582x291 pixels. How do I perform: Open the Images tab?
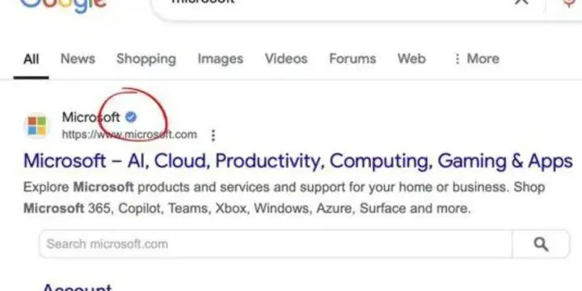(x=221, y=59)
